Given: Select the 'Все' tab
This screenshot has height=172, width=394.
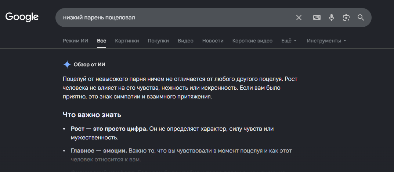Looking at the screenshot, I should [101, 41].
